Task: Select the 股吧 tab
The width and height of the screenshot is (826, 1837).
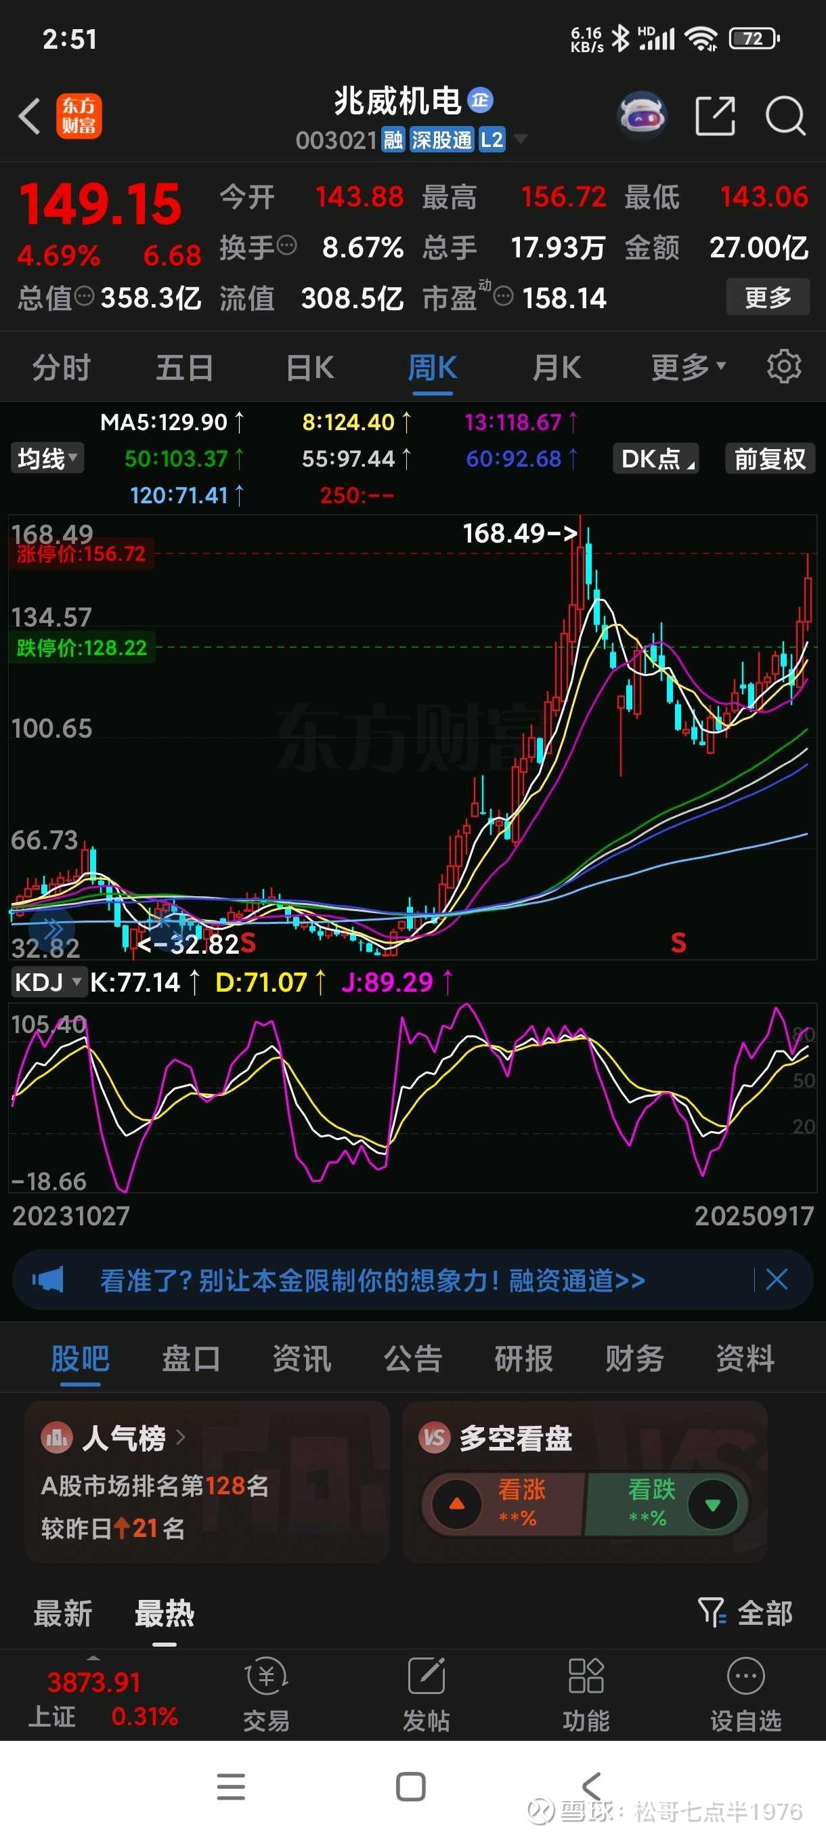Action: 80,1359
